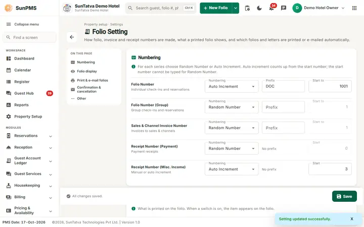This screenshot has height=227, width=364.
Task: Click the Collapse menu hamburger icon
Action: 9,24
